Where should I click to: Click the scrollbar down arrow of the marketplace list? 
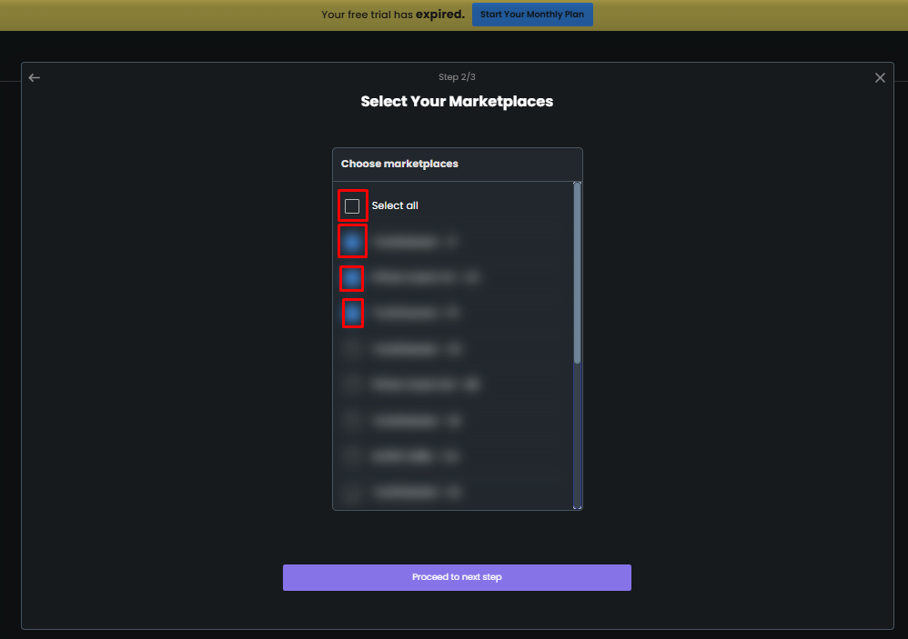(577, 507)
